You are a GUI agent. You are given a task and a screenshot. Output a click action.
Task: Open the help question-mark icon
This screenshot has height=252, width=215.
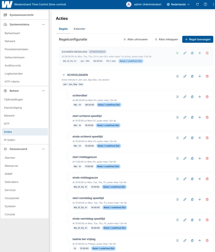coord(205,4)
